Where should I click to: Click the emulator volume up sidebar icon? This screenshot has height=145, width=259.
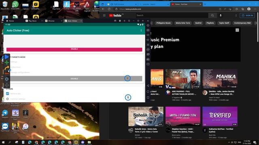[x=148, y=35]
